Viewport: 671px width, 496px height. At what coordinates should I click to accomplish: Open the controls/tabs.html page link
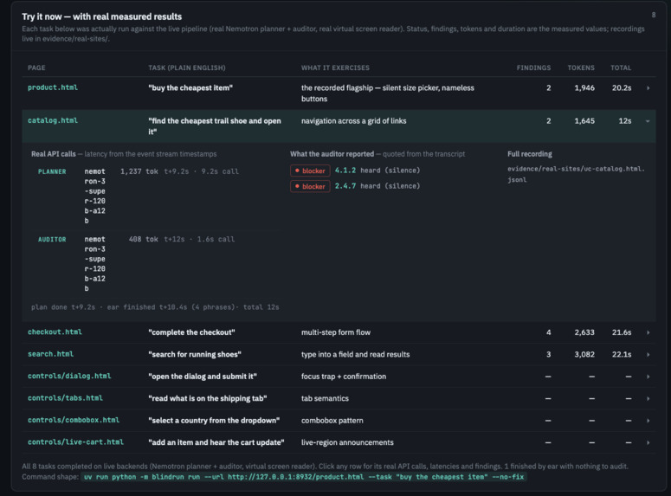coord(65,398)
